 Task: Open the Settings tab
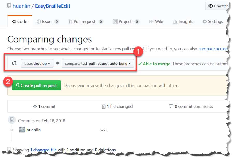point(213,22)
